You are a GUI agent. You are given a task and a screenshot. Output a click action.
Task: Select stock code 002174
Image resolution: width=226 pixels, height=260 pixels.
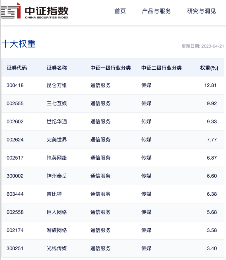tap(15, 230)
